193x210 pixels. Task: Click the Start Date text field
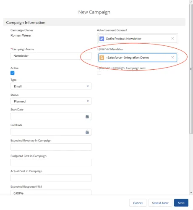(47, 116)
